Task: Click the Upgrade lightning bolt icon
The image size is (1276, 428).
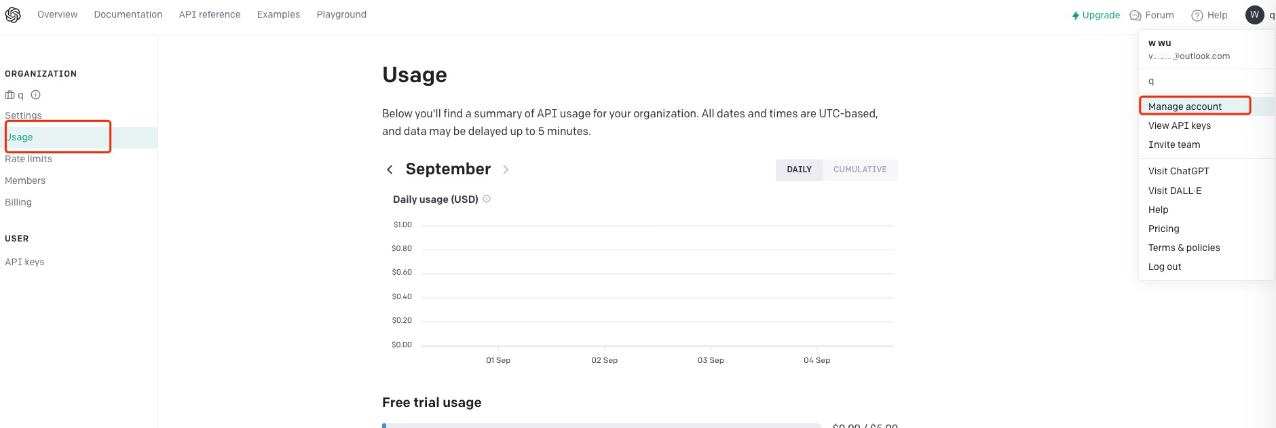Action: [x=1076, y=16]
